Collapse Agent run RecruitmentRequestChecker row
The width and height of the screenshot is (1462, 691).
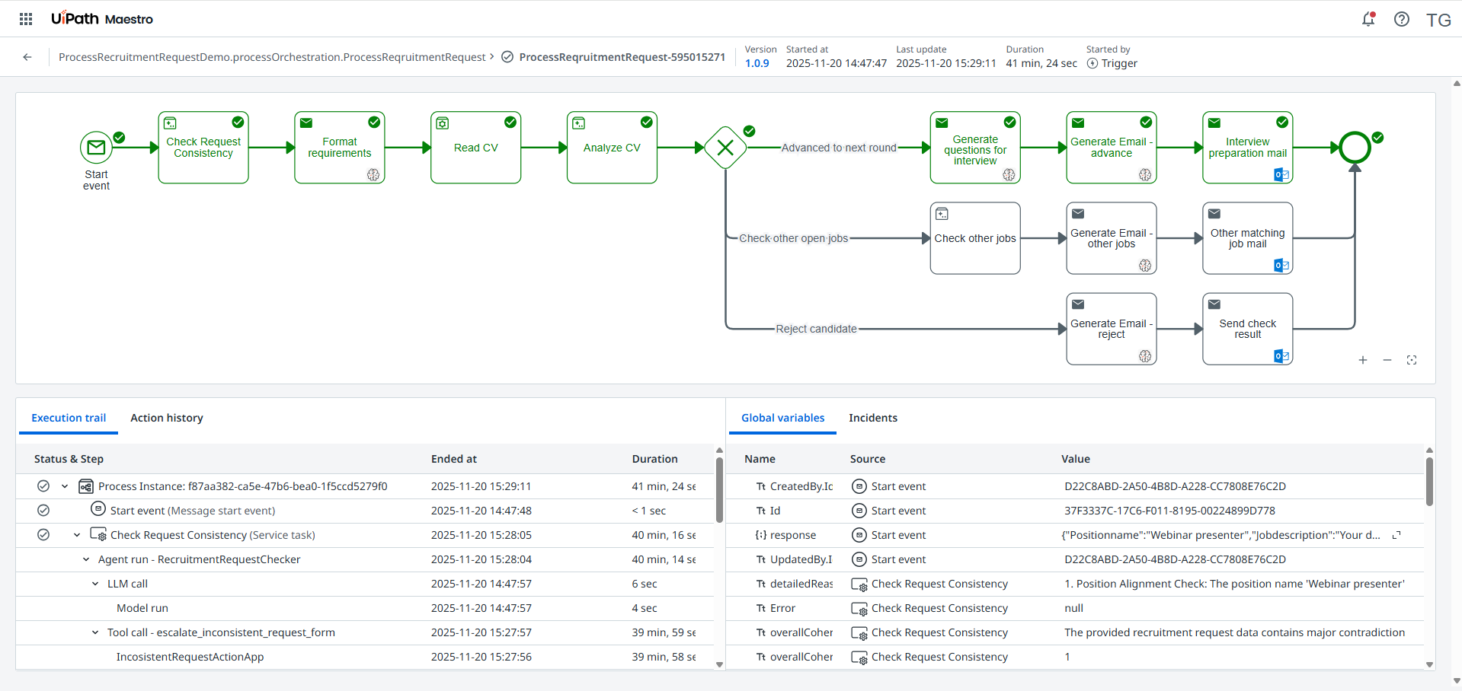point(86,559)
